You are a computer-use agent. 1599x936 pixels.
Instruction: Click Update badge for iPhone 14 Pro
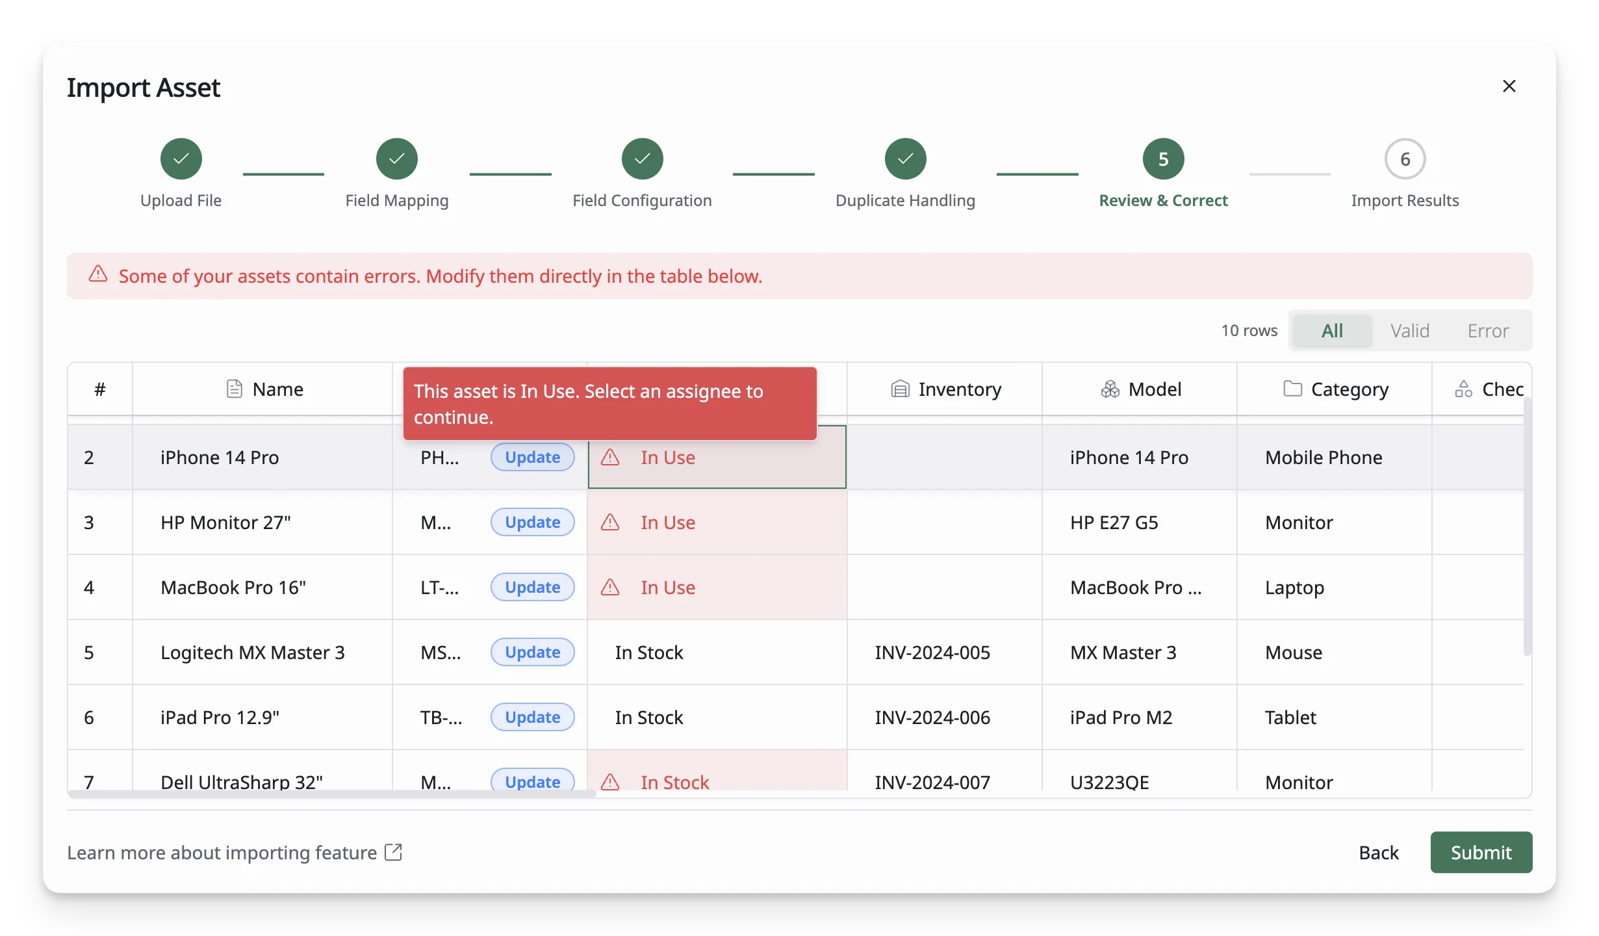[532, 457]
